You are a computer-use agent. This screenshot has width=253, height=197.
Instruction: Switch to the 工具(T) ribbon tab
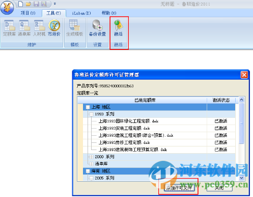pyautogui.click(x=53, y=13)
